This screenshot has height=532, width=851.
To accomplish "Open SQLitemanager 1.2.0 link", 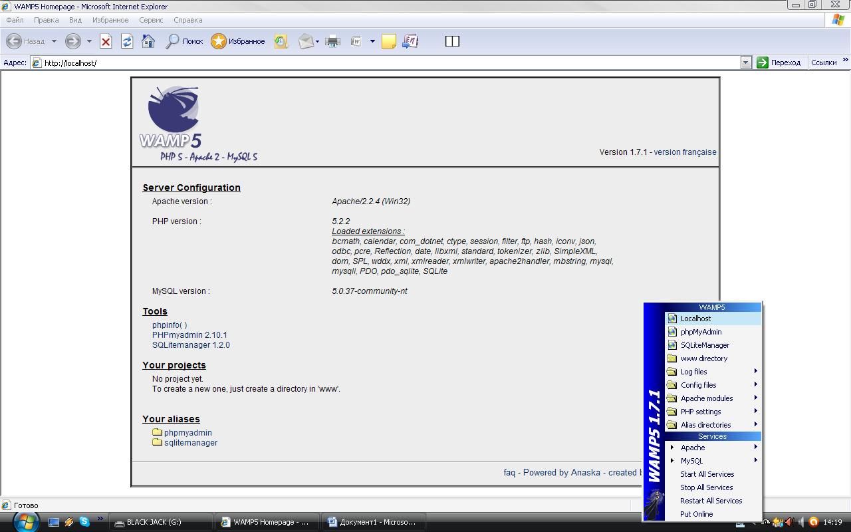I will (x=191, y=345).
